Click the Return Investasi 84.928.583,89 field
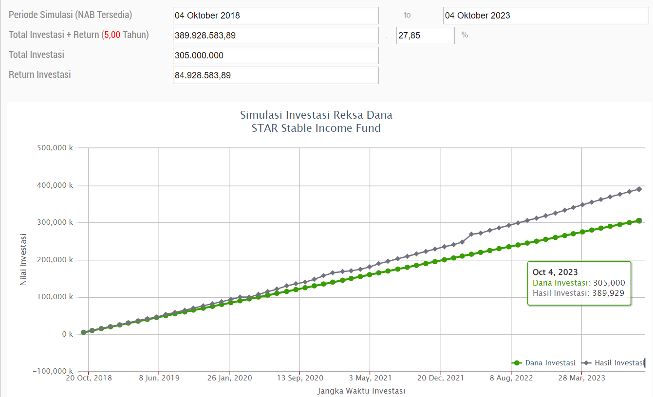 pos(276,75)
